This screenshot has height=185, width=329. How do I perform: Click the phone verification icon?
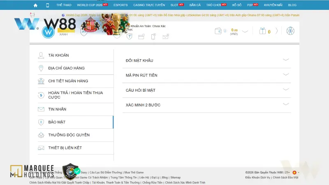153,37
